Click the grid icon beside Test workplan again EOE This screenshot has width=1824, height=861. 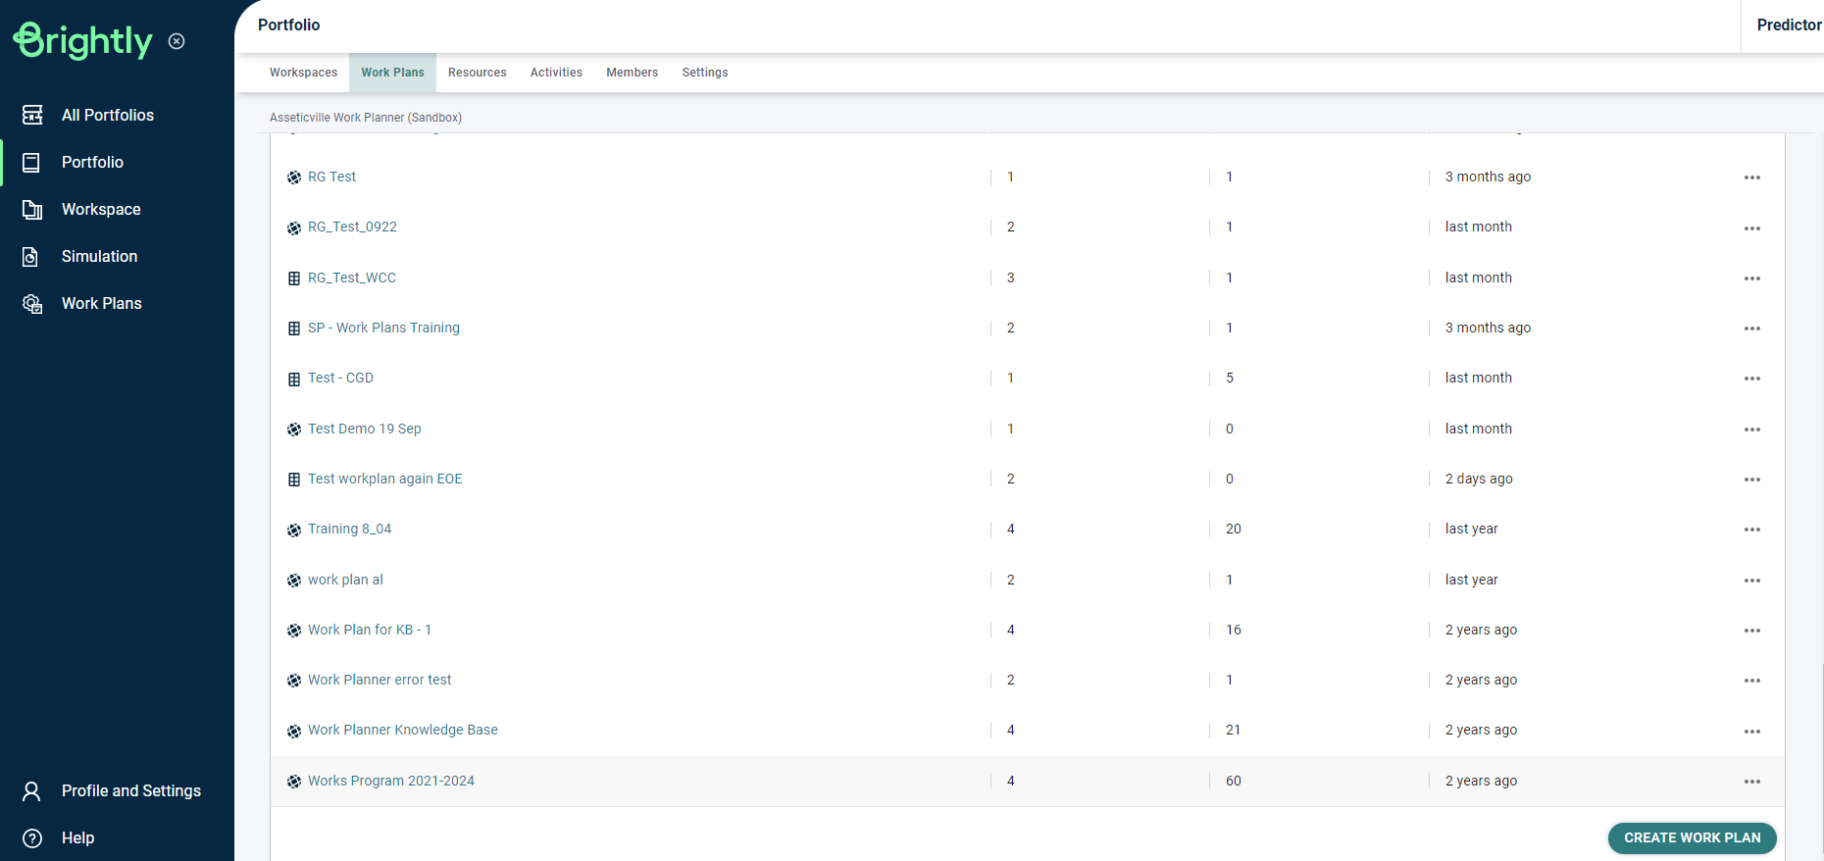(x=294, y=480)
